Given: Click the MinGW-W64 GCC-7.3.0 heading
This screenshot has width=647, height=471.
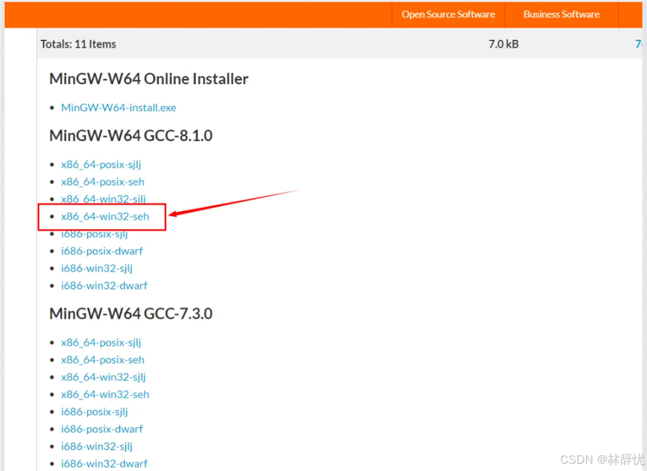Looking at the screenshot, I should coord(131,313).
